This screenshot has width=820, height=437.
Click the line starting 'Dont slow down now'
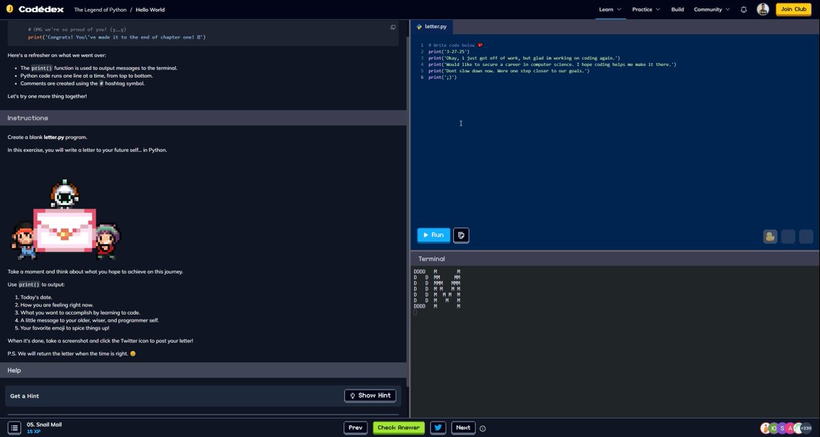(508, 71)
